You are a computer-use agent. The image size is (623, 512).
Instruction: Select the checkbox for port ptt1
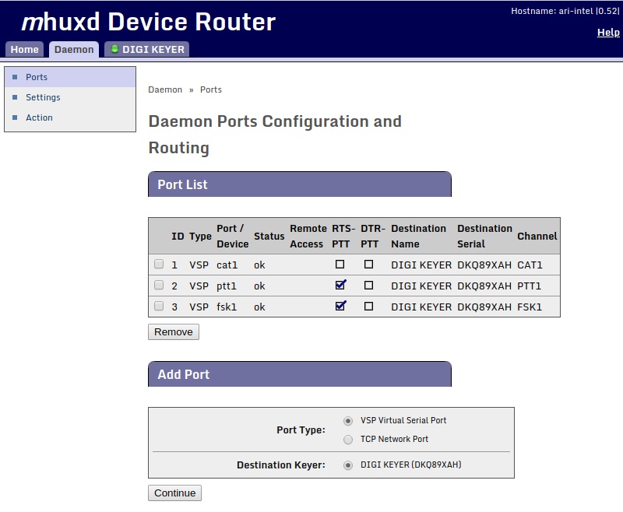point(159,285)
